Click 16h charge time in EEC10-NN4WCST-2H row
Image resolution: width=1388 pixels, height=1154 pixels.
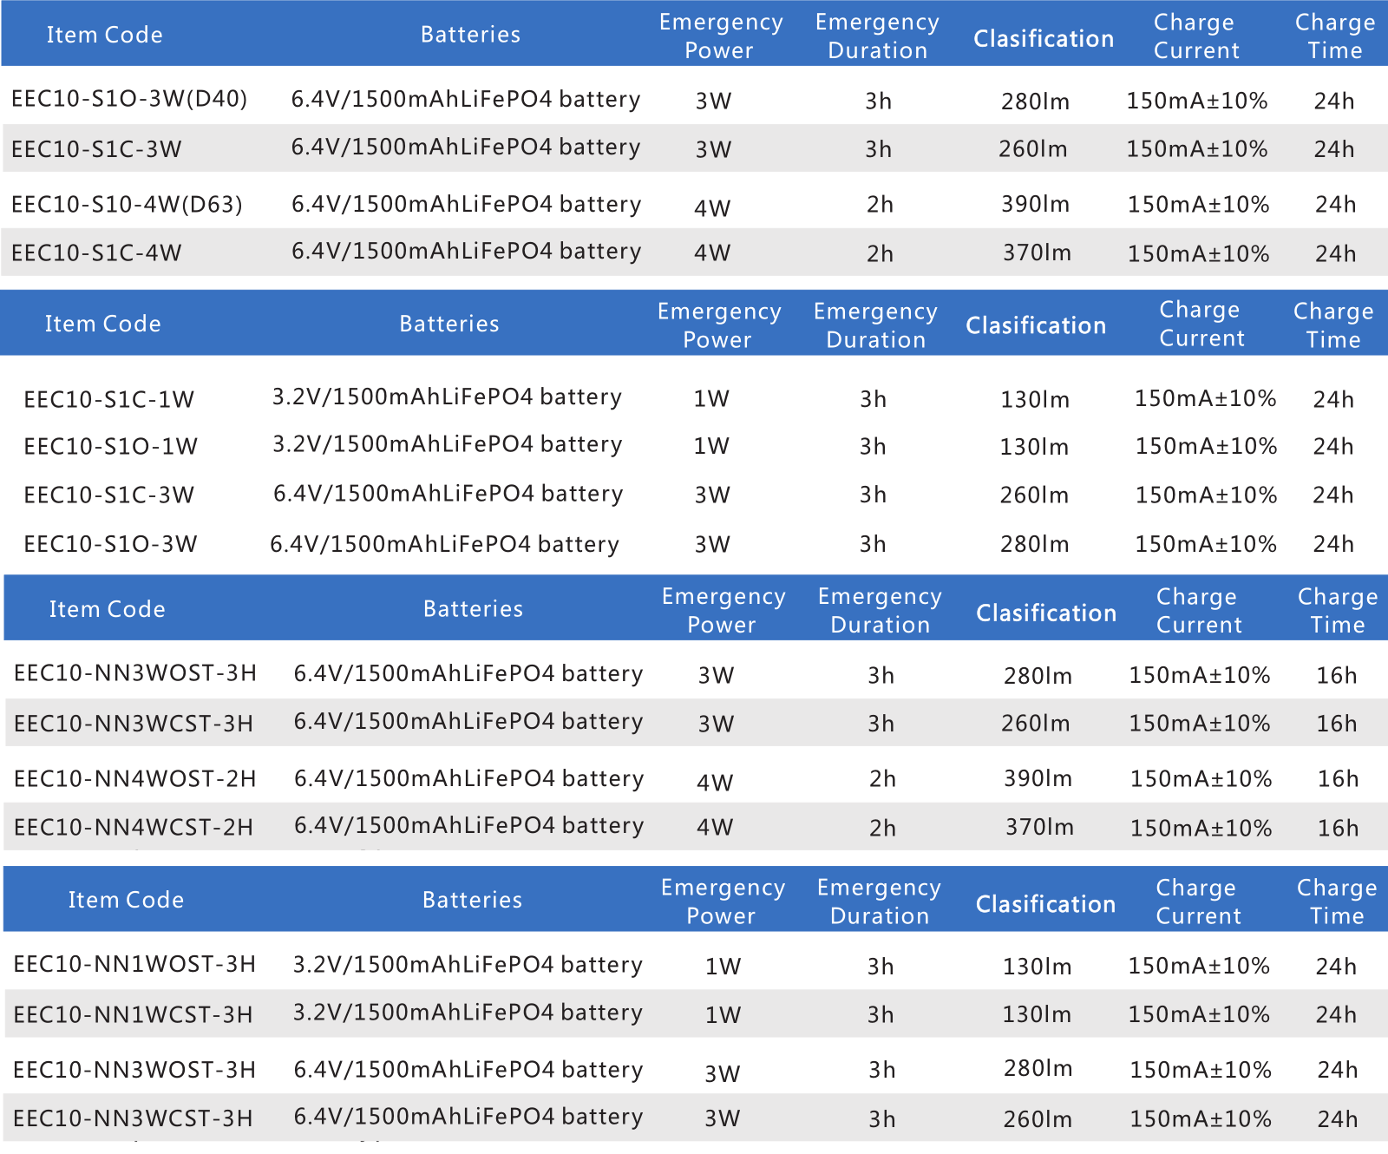click(1338, 829)
